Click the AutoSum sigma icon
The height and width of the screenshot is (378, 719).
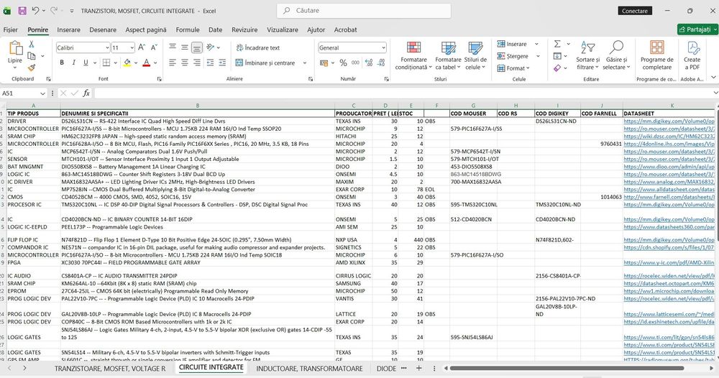[x=557, y=44]
